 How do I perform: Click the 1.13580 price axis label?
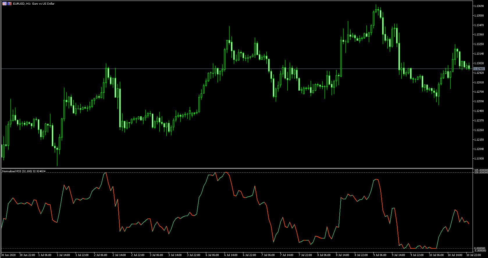click(x=479, y=16)
